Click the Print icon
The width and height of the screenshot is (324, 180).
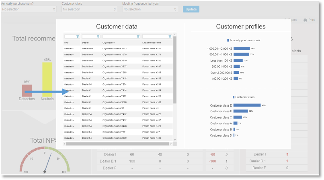point(305,20)
